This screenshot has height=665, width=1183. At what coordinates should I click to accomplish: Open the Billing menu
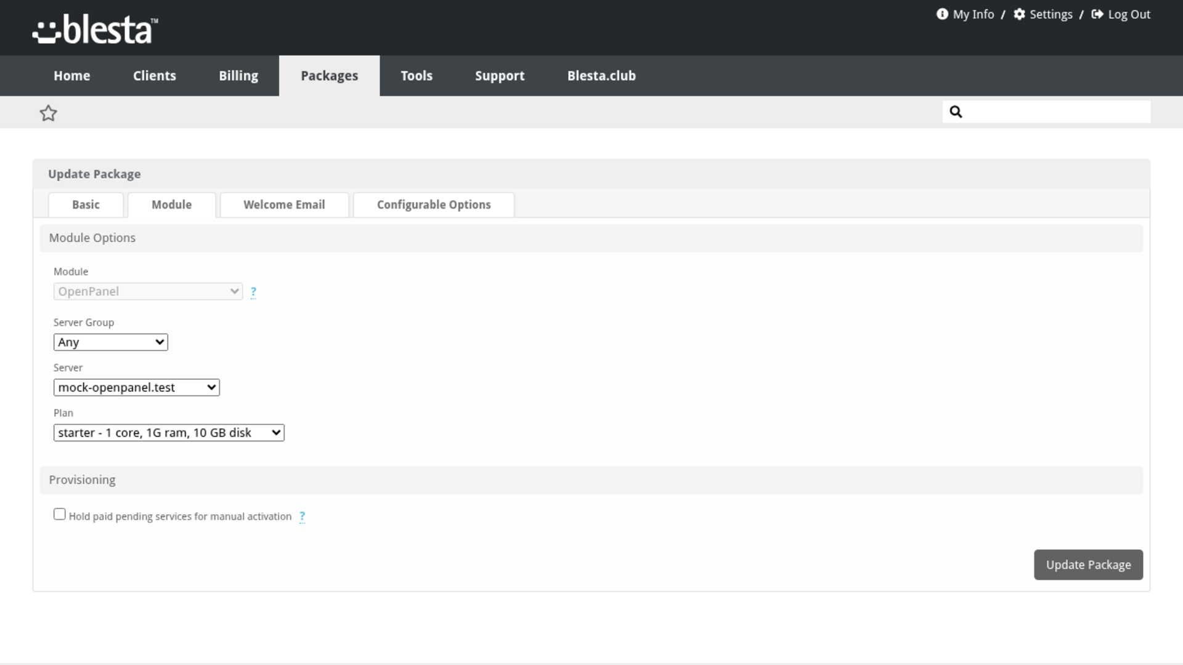(x=238, y=76)
